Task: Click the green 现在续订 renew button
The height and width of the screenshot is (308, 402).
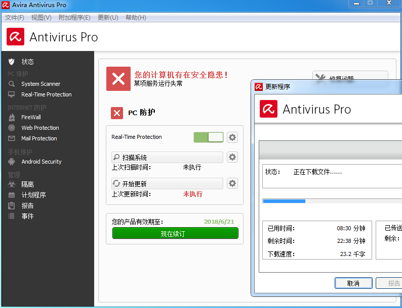Action: pyautogui.click(x=175, y=233)
